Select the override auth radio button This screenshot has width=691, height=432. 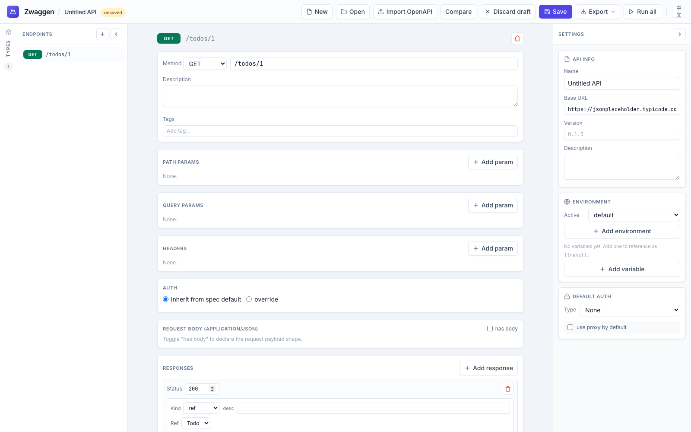tap(249, 299)
